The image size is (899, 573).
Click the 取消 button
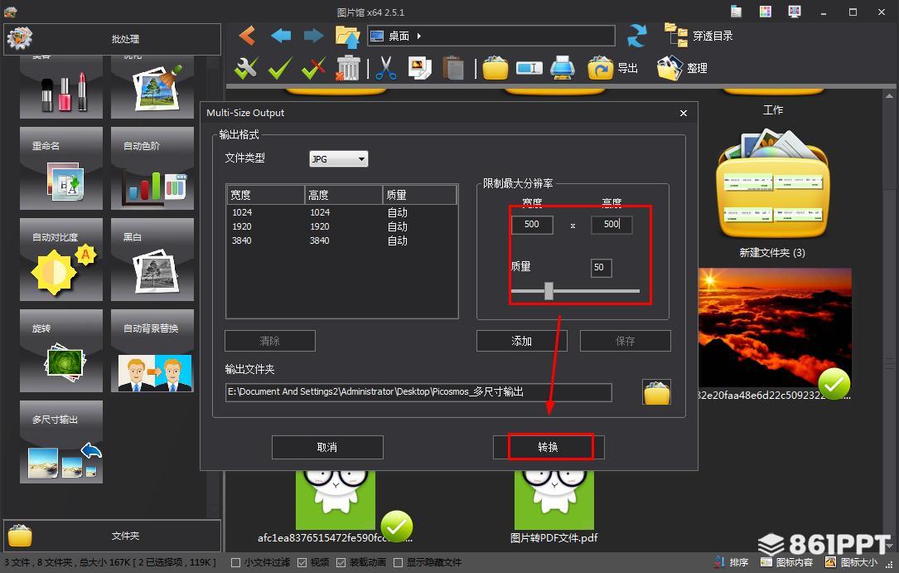327,447
